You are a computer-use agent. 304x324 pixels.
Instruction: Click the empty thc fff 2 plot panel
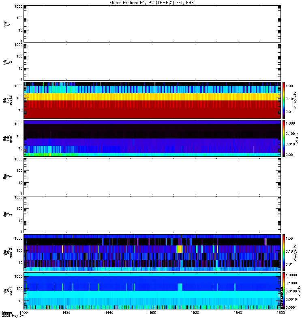tap(152, 215)
